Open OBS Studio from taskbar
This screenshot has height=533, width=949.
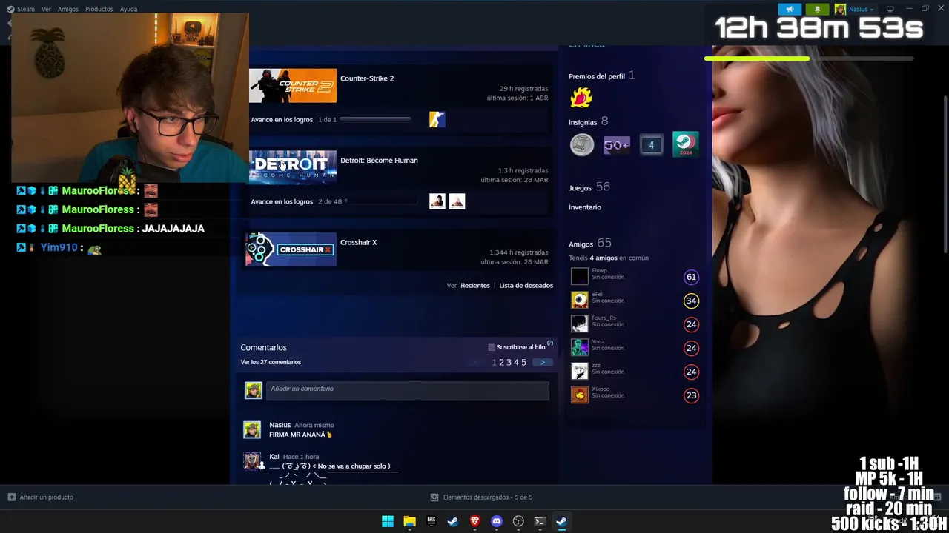pyautogui.click(x=518, y=522)
